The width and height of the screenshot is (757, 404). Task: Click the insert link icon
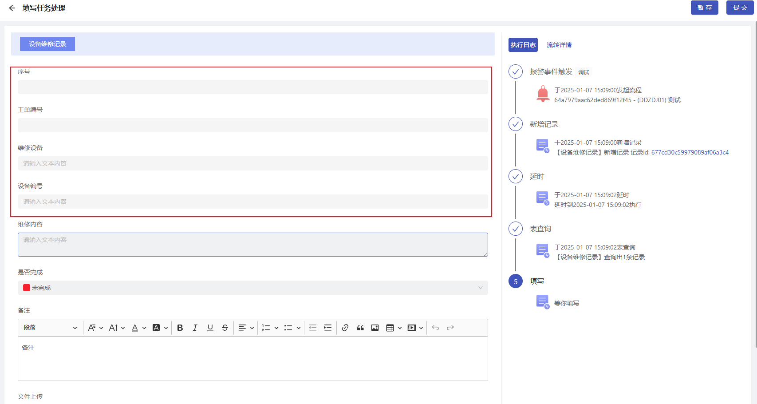pyautogui.click(x=345, y=328)
